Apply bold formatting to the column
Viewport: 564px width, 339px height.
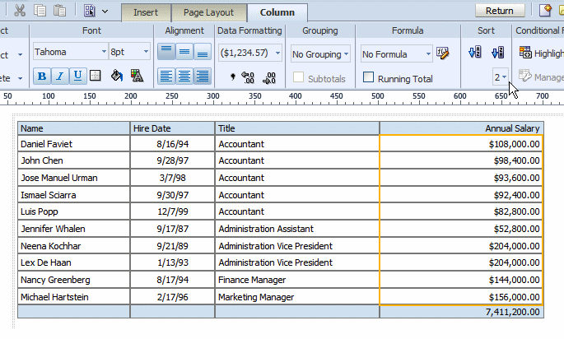pos(42,76)
